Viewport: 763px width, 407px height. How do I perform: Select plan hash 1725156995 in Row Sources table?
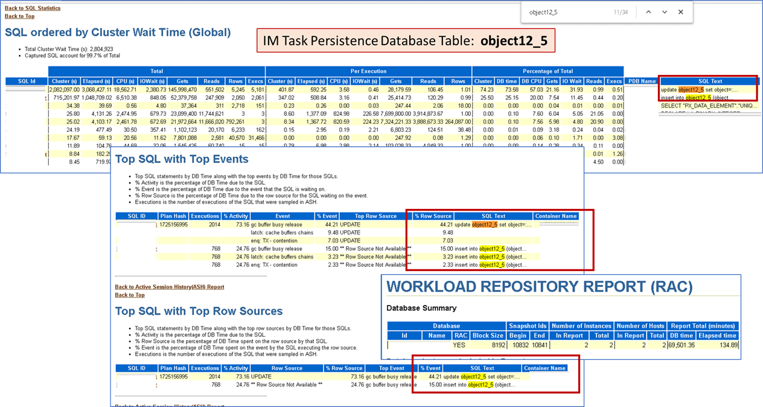[174, 376]
